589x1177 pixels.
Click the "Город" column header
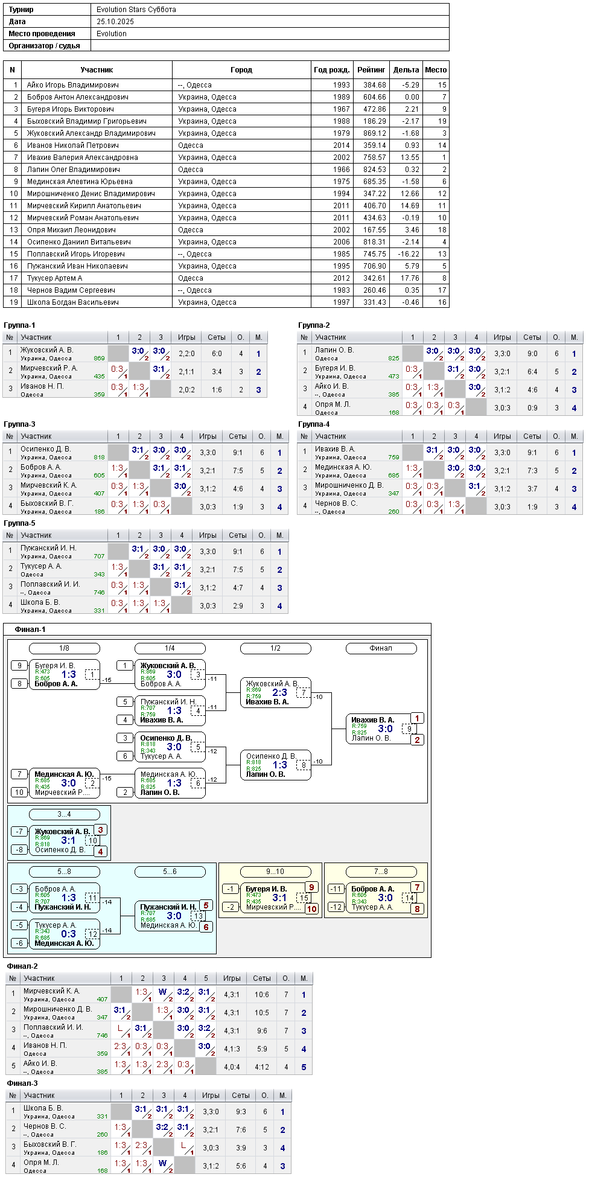pyautogui.click(x=241, y=70)
